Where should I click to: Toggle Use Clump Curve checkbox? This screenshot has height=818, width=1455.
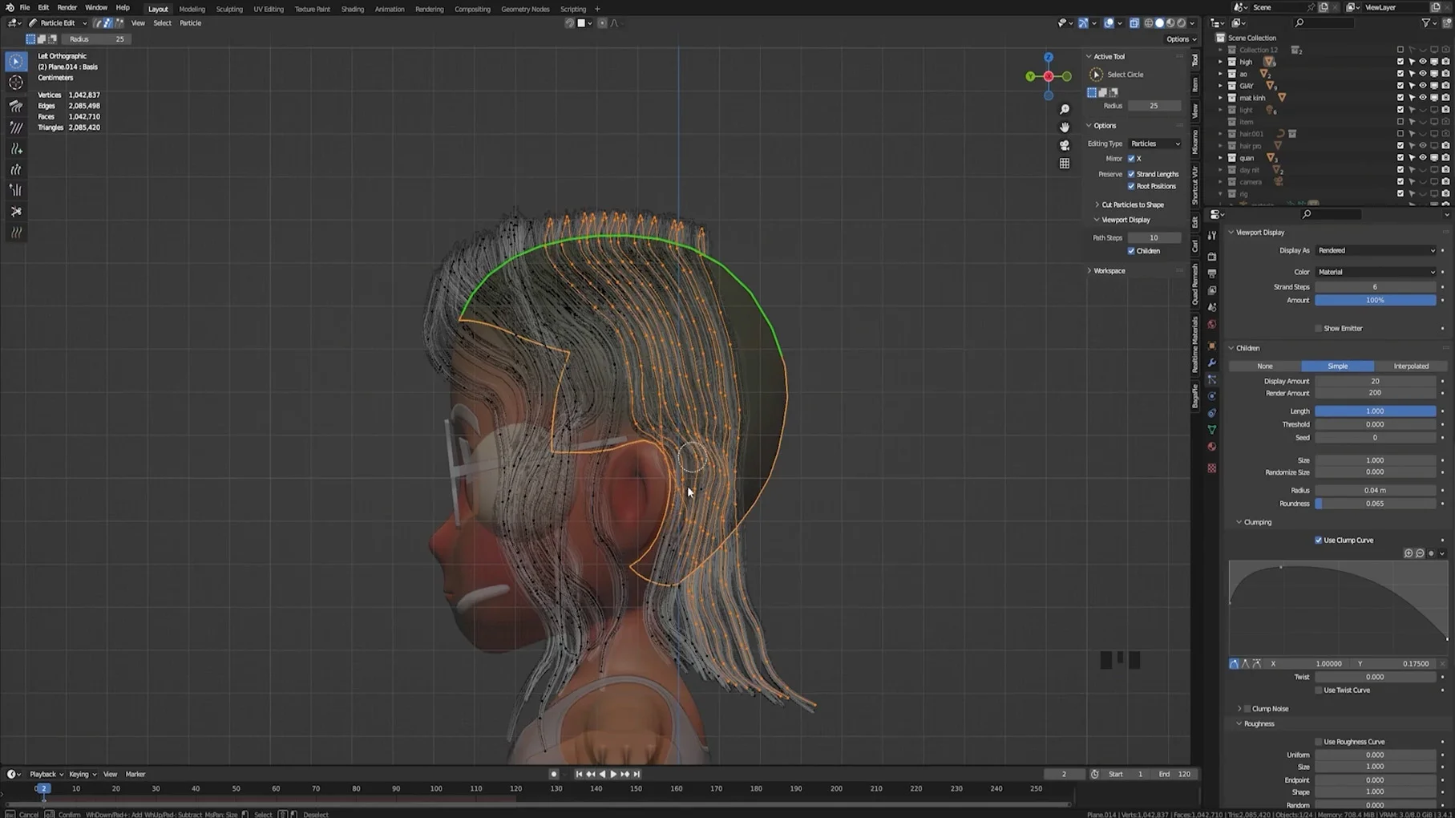tap(1319, 540)
